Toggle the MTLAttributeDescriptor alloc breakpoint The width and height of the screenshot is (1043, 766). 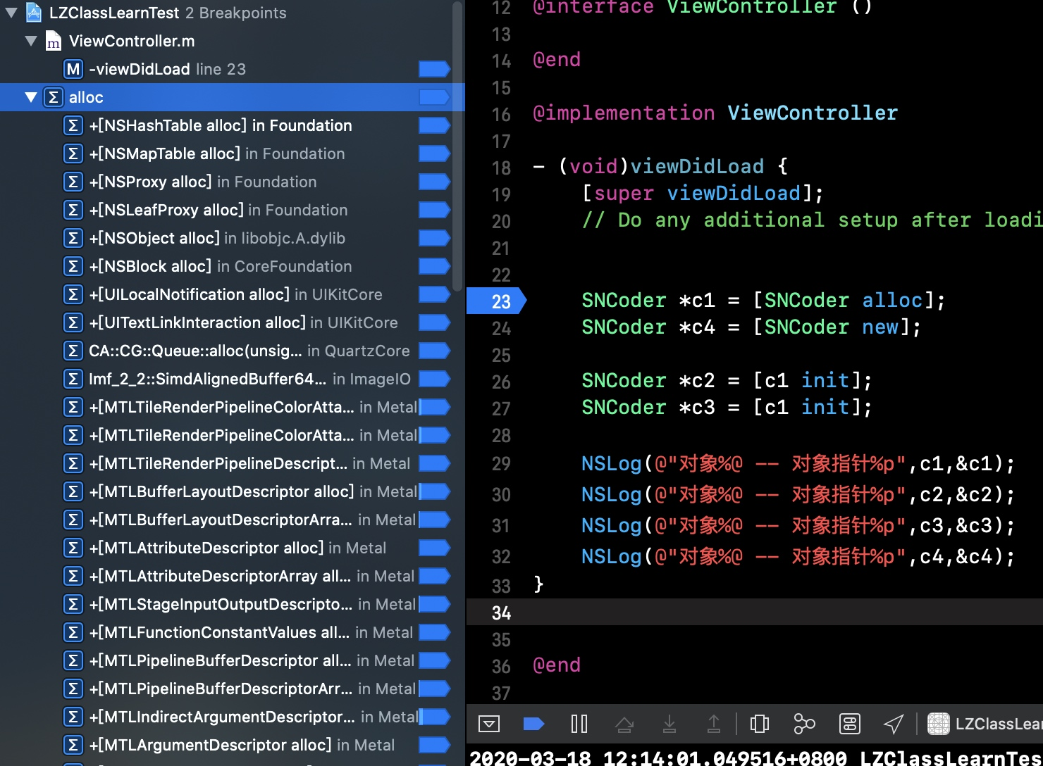coord(434,548)
